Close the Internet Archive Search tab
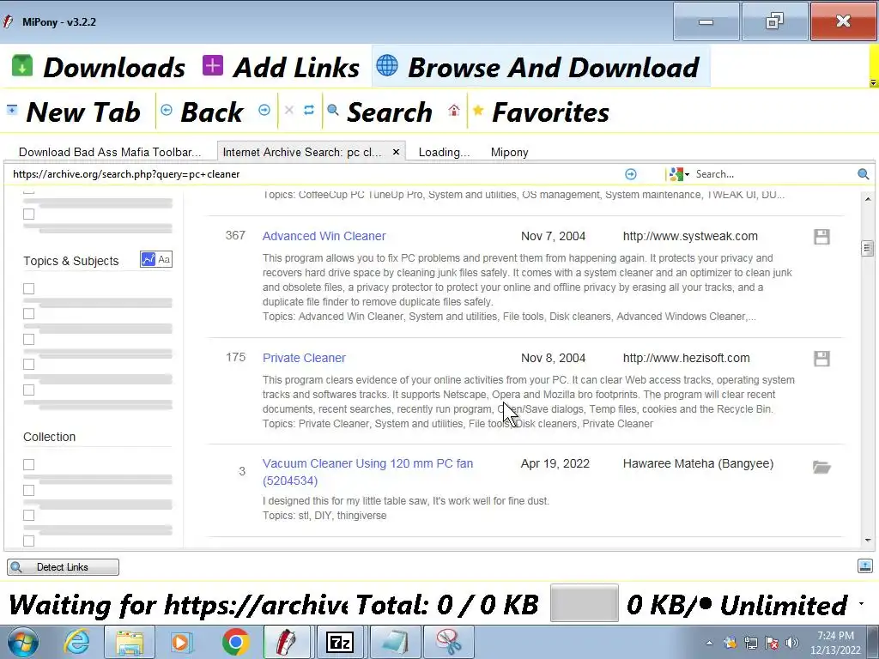Image resolution: width=879 pixels, height=659 pixels. (396, 152)
